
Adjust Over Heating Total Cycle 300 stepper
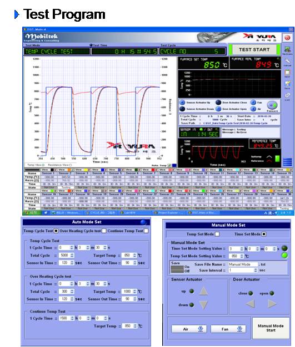[72, 292]
